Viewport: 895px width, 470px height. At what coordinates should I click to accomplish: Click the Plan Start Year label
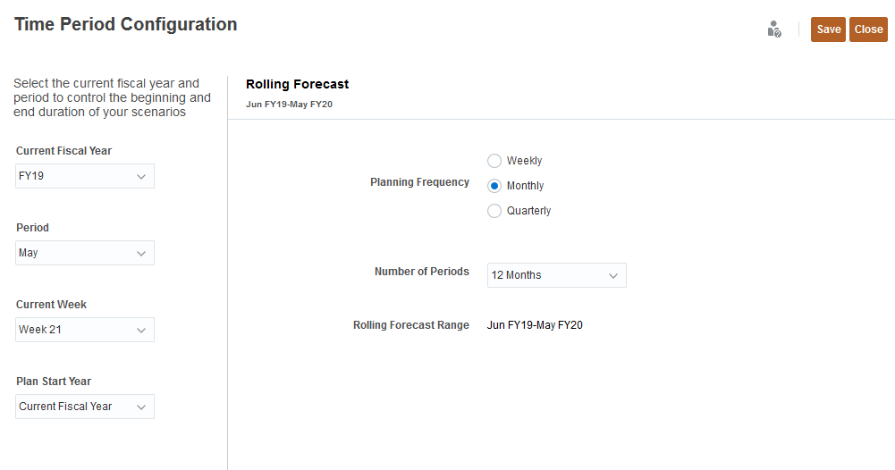tap(54, 382)
